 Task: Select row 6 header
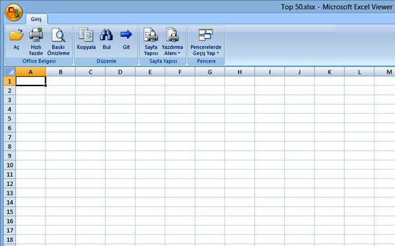(x=10, y=128)
